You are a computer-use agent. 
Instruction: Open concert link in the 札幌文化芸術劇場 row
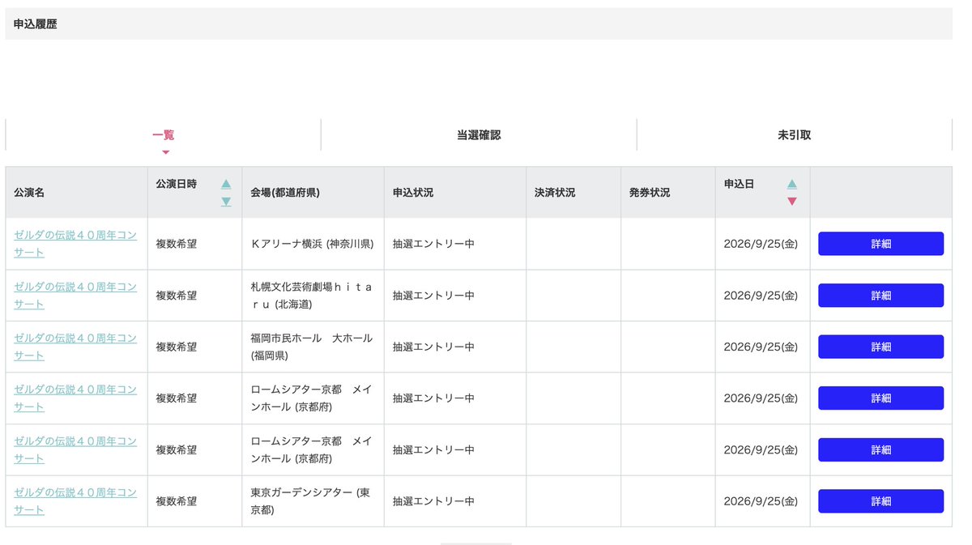pos(75,296)
